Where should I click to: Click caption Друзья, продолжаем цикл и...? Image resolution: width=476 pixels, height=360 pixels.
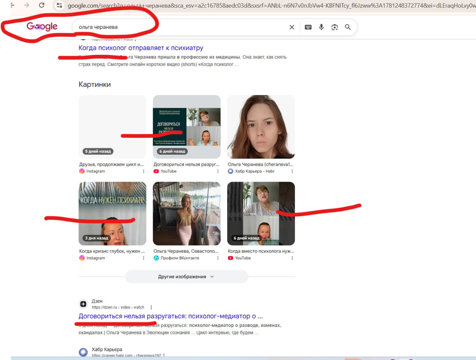point(111,164)
